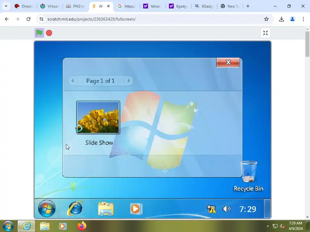
Task: Open Internet Explorer from the Windows taskbar
Action: point(26,226)
